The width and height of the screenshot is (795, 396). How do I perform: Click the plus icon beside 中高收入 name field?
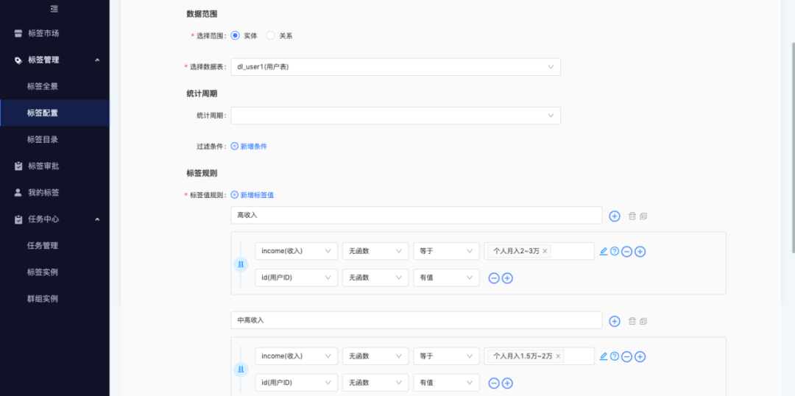615,321
